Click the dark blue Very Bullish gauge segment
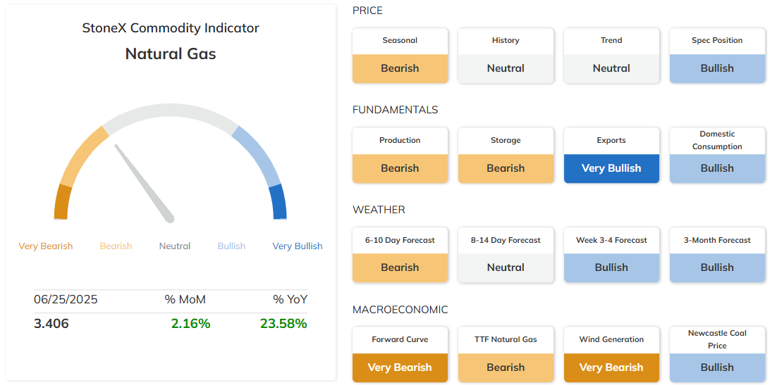The image size is (770, 385). 278,202
